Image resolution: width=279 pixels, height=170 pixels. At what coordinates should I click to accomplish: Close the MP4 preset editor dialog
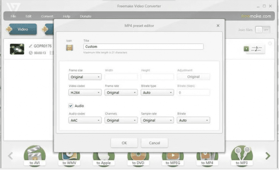[218, 25]
